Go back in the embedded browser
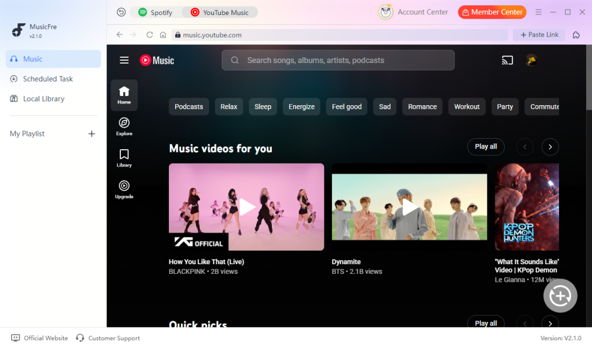Screen dimensions: 592x349 (x=120, y=35)
